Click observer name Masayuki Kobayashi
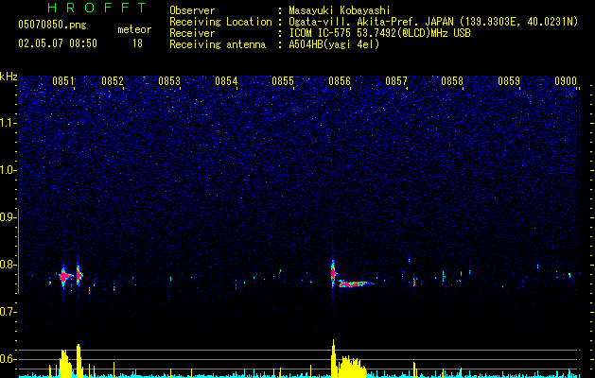The image size is (595, 378). [x=340, y=10]
